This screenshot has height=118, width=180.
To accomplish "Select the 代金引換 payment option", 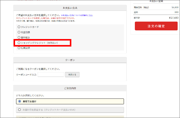I will pyautogui.click(x=19, y=32).
